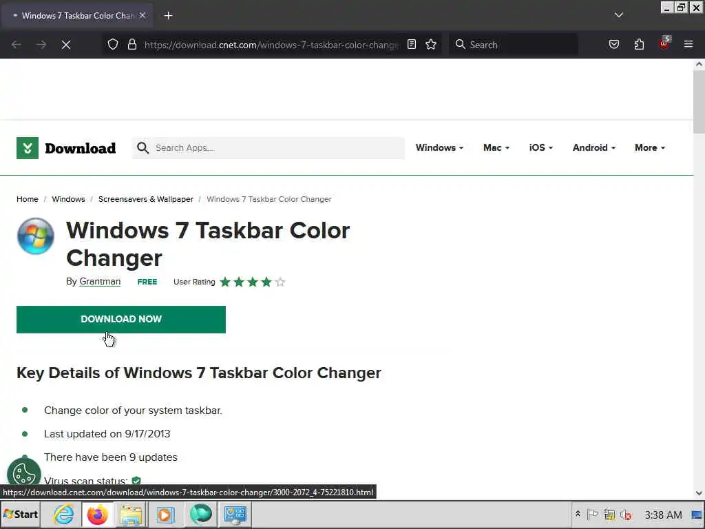Close the Windows 7 Taskbar Color Changer tab
The image size is (705, 529).
[143, 15]
